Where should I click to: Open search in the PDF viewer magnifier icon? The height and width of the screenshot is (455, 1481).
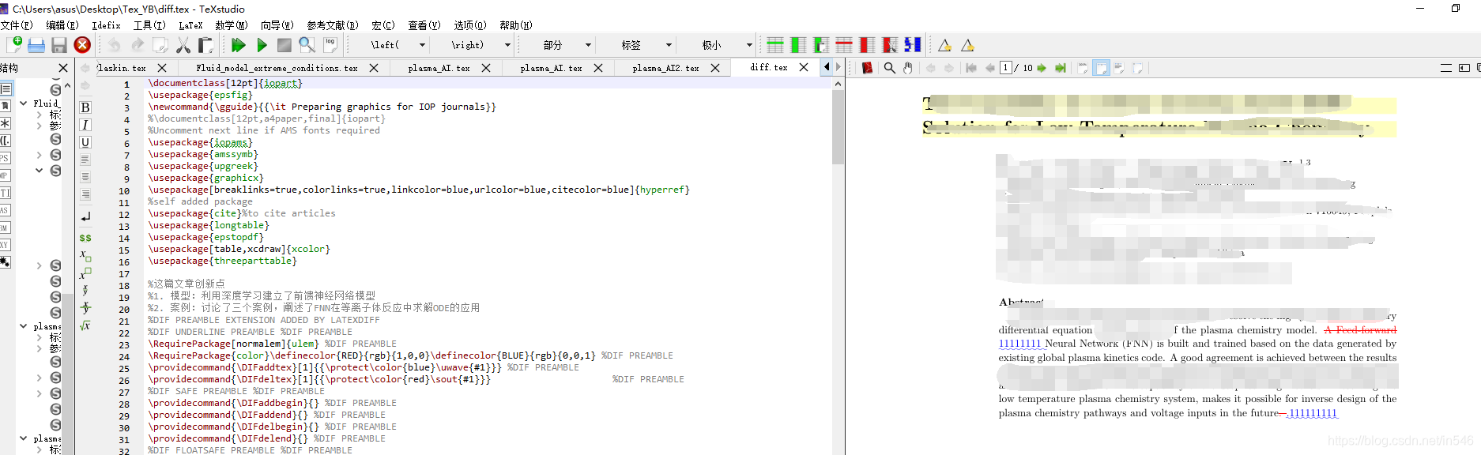pos(889,68)
